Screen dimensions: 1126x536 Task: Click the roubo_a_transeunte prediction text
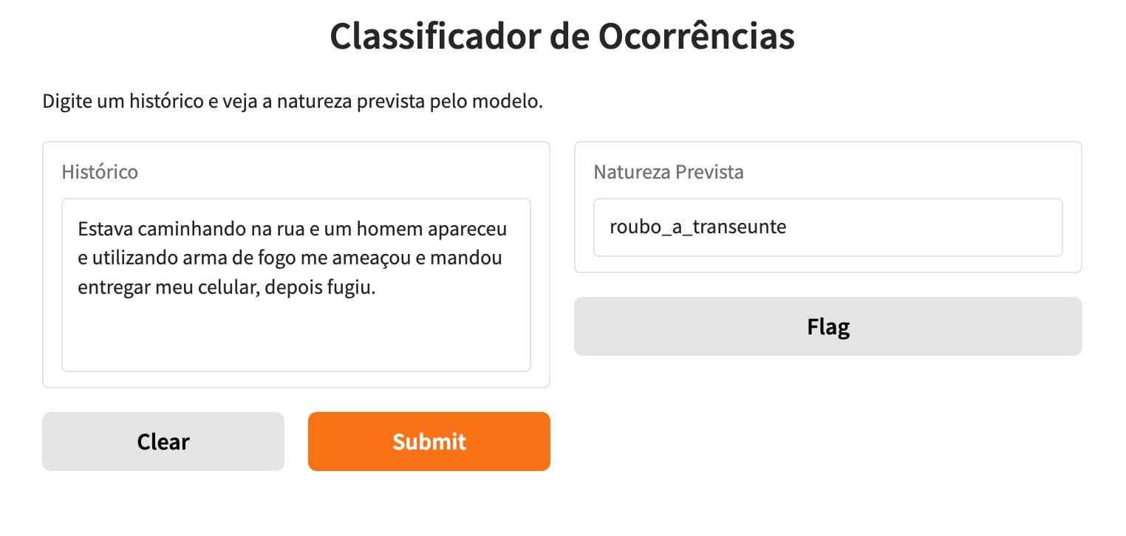(697, 227)
